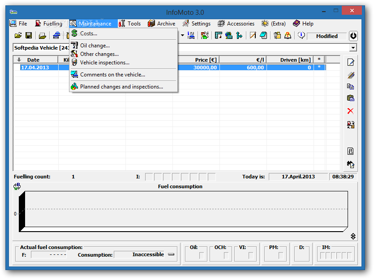374x279 pixels.
Task: Click the info speech bubble icon
Action: 301,35
